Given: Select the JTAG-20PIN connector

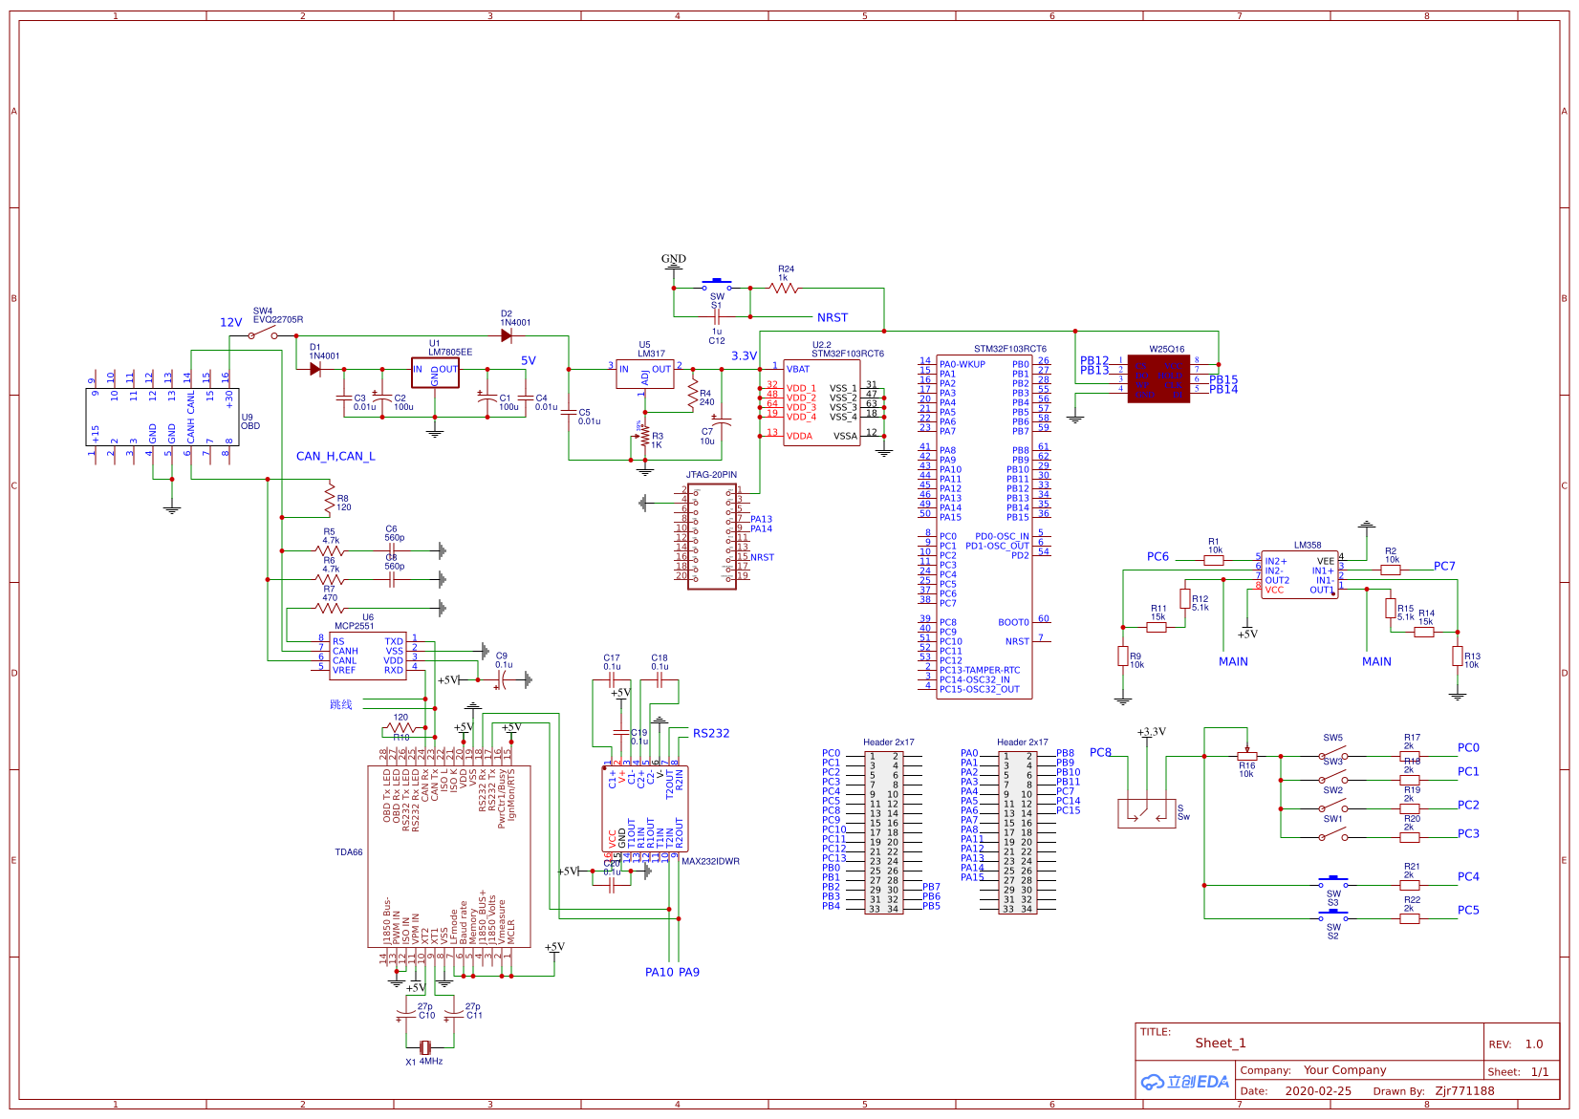Looking at the screenshot, I should (x=711, y=536).
